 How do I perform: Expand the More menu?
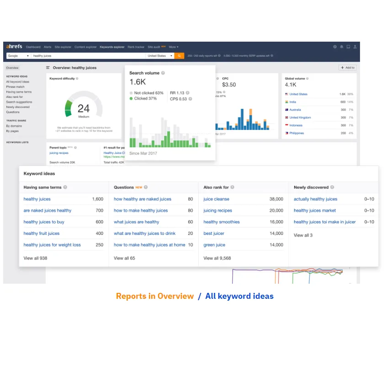coord(174,47)
